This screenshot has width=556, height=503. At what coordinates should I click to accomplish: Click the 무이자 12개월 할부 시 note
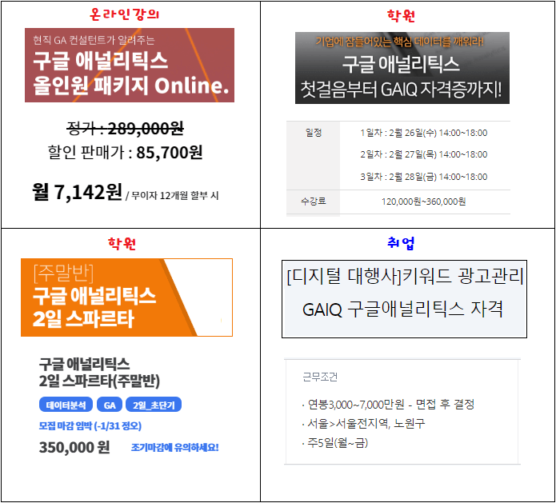click(x=175, y=195)
